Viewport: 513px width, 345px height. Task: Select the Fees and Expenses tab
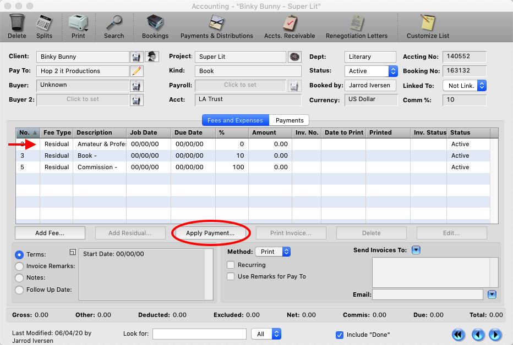coord(235,120)
